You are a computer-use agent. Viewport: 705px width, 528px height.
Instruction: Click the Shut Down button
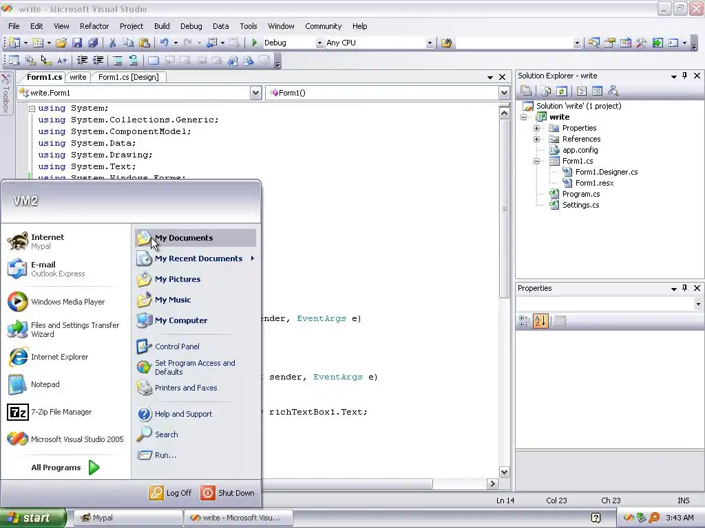tap(227, 493)
